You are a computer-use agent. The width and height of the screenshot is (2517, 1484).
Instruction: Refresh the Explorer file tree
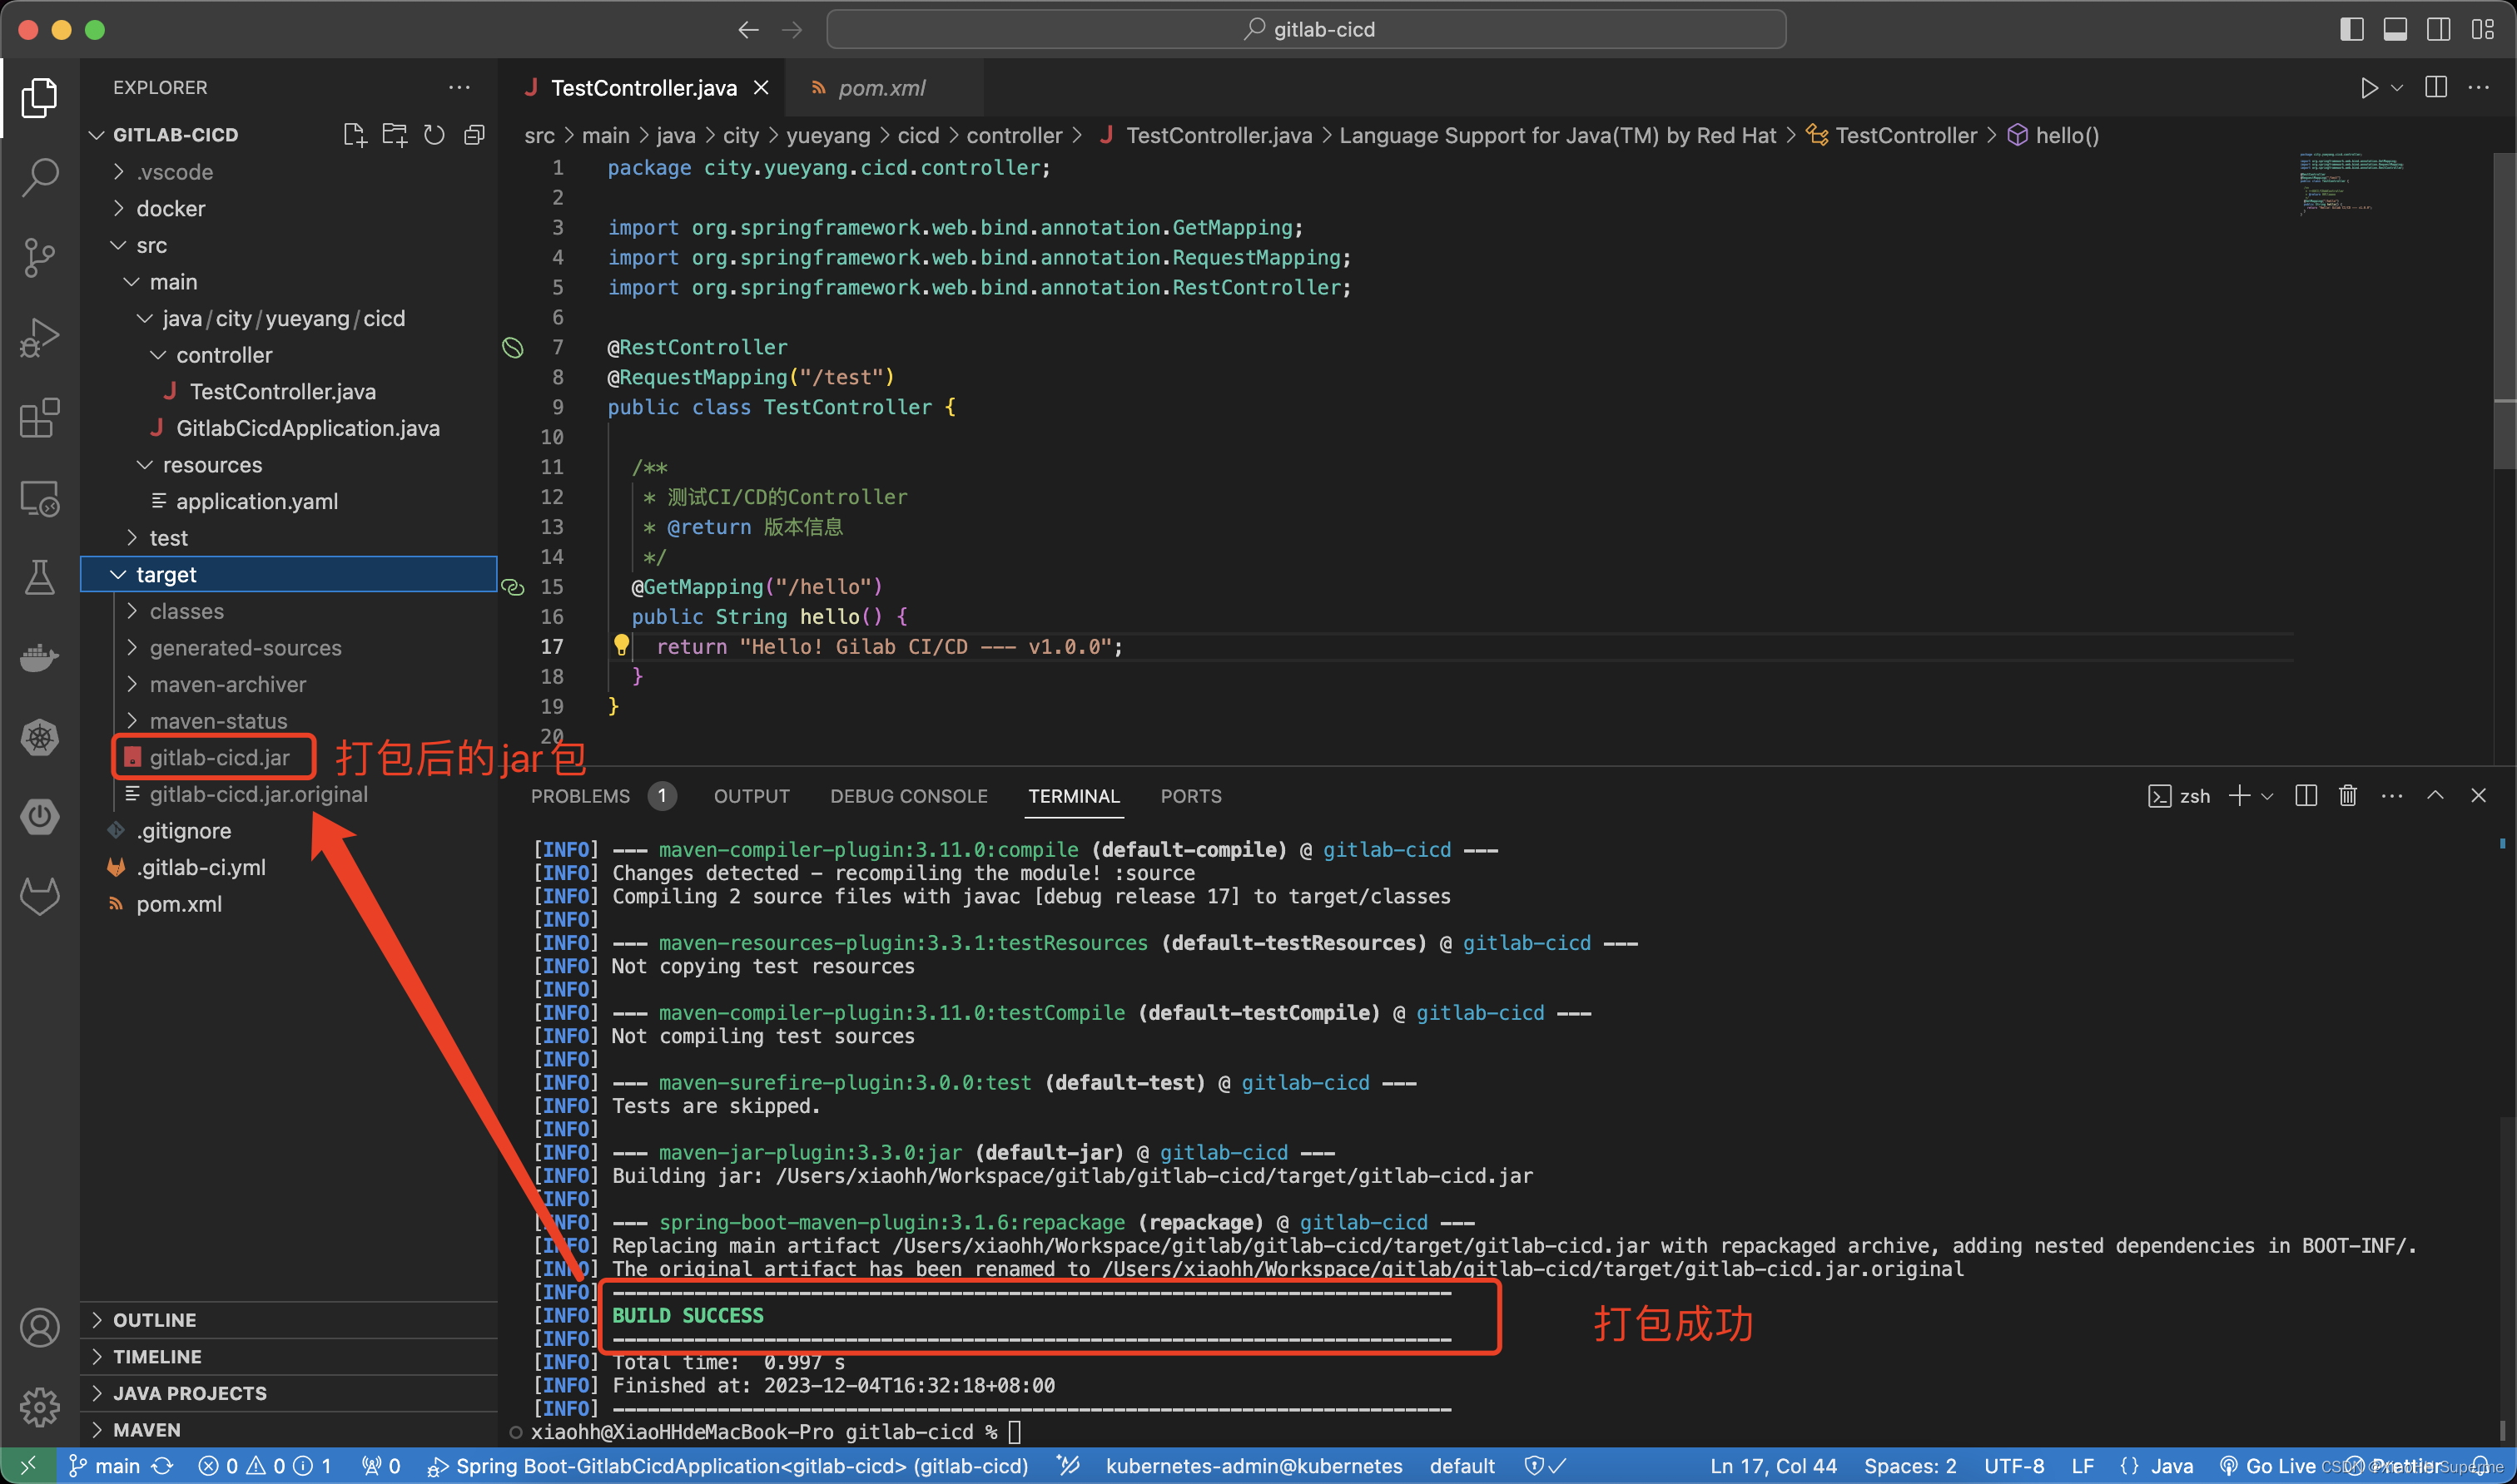pos(434,135)
